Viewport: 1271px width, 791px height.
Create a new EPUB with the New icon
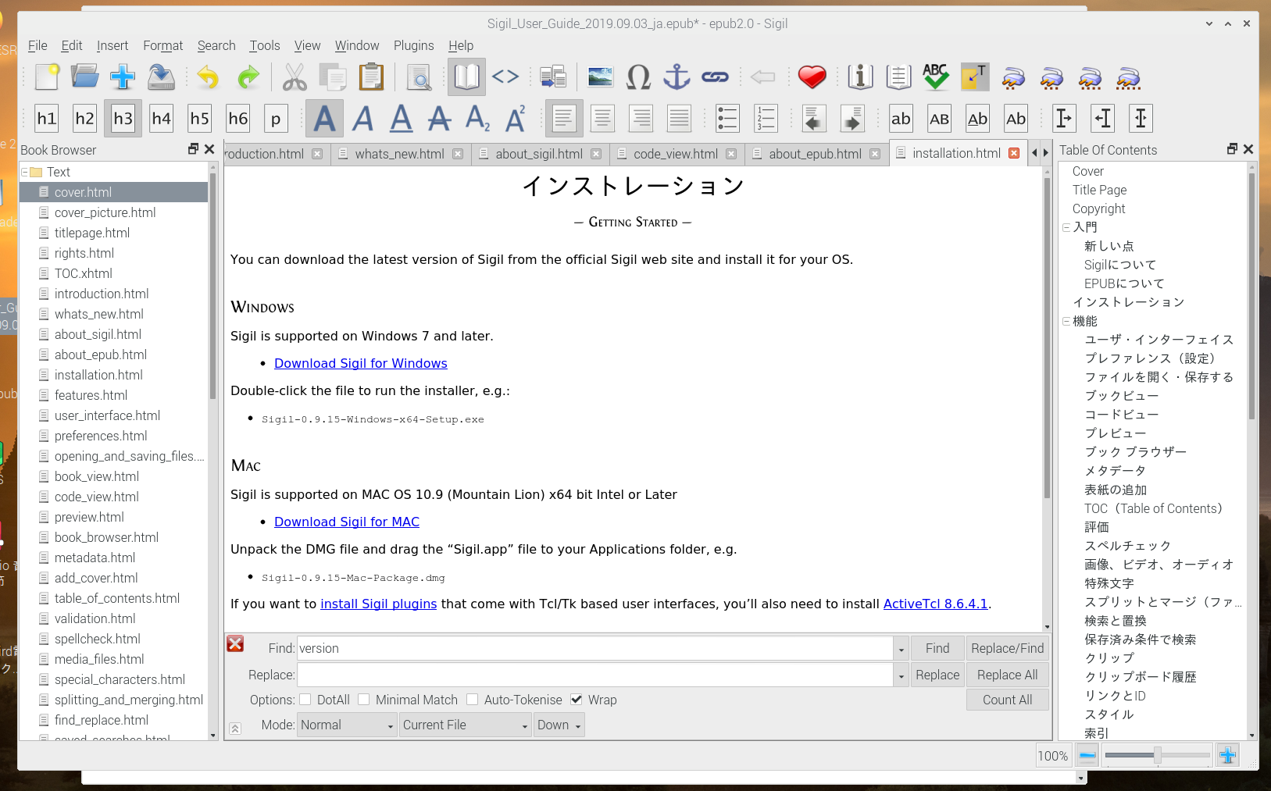(x=47, y=77)
